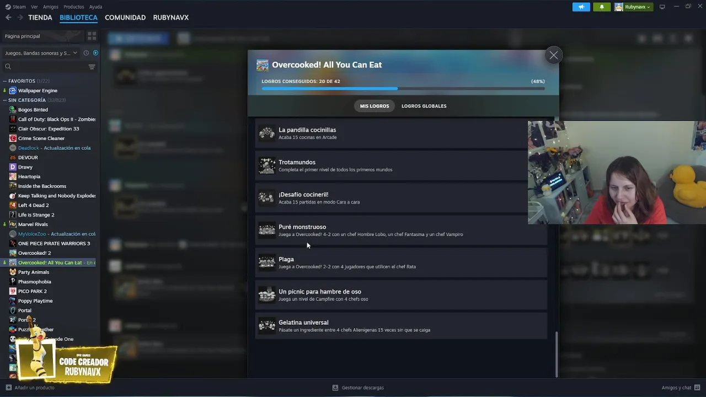Image resolution: width=706 pixels, height=397 pixels.
Task: Click the ¡Desafío cocineril! achievement
Action: 401,198
